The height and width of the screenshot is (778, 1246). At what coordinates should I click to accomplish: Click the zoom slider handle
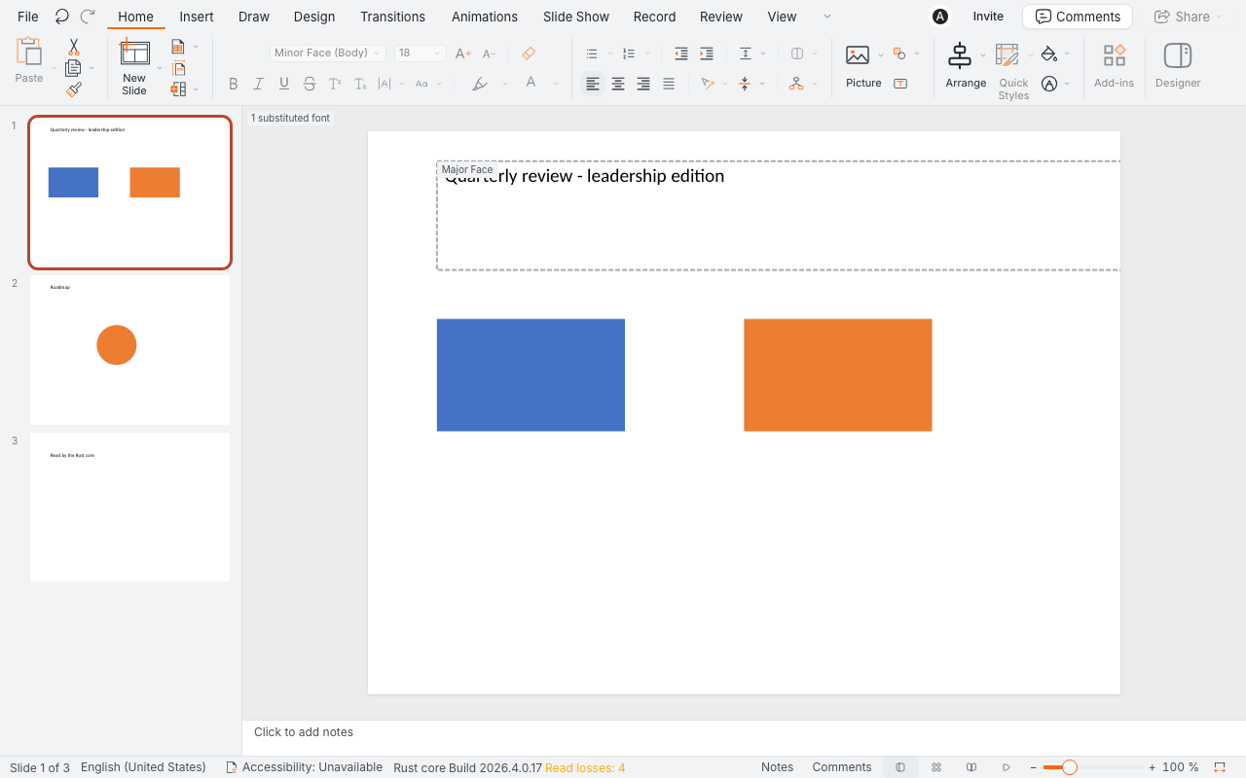pyautogui.click(x=1070, y=767)
